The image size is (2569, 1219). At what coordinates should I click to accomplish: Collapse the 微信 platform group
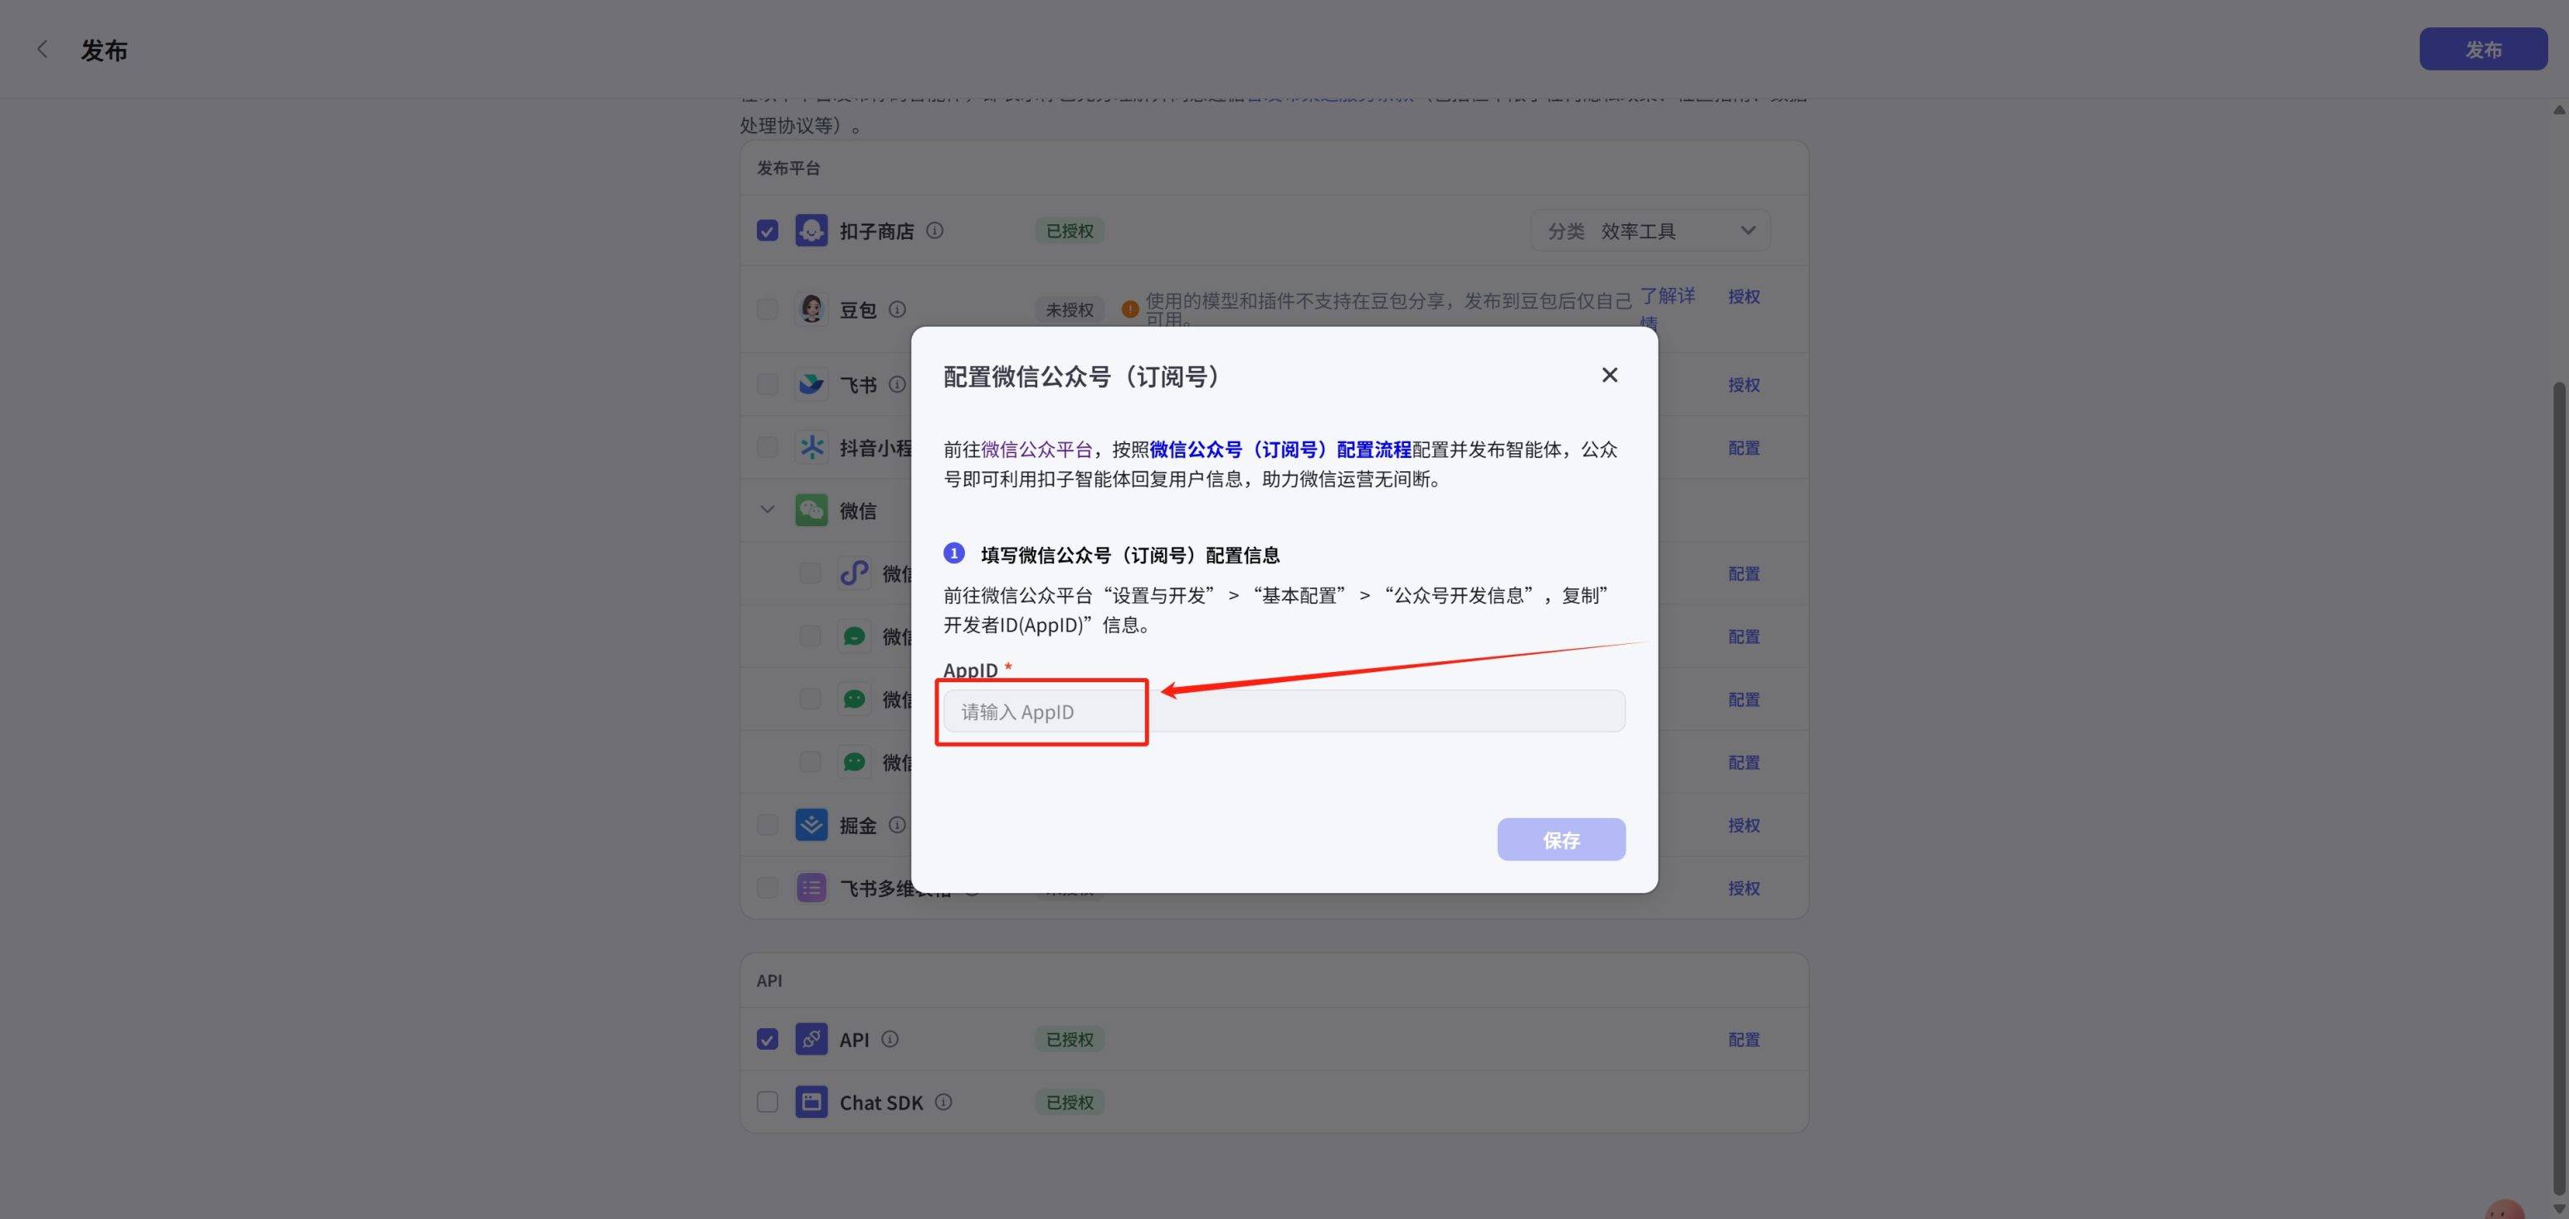tap(767, 510)
